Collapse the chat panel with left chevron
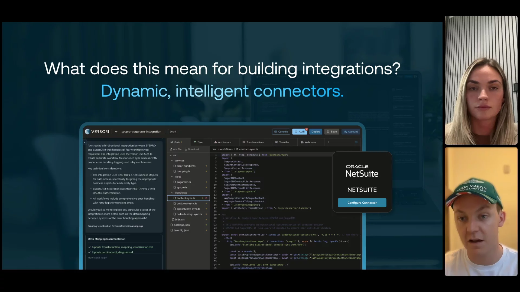 pyautogui.click(x=84, y=142)
